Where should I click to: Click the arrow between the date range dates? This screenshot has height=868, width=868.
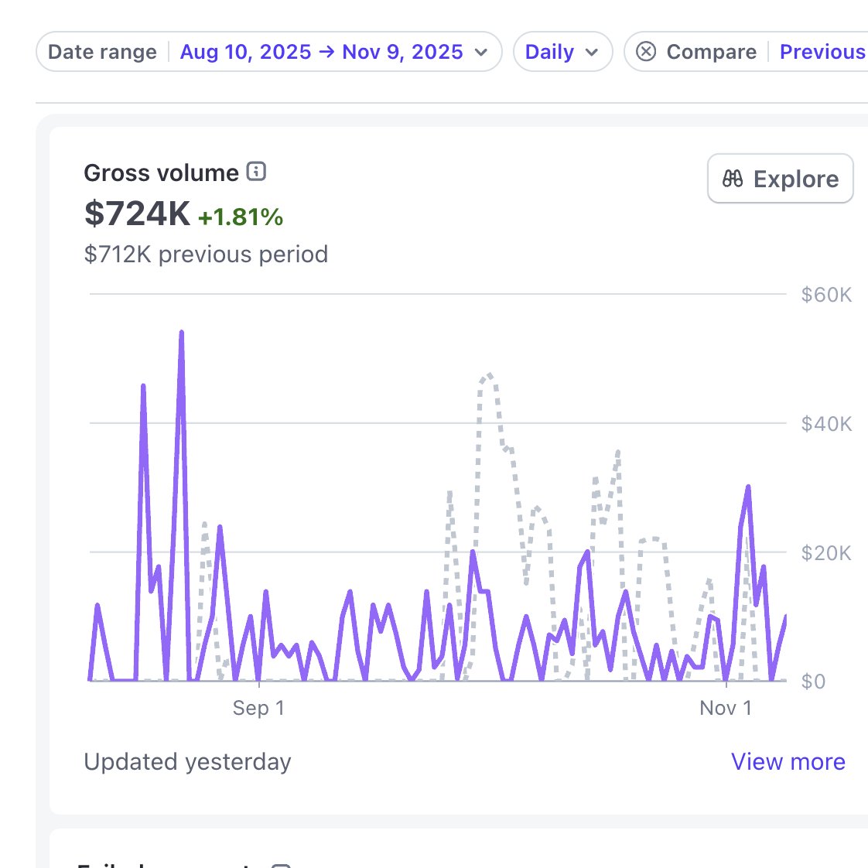click(x=329, y=51)
